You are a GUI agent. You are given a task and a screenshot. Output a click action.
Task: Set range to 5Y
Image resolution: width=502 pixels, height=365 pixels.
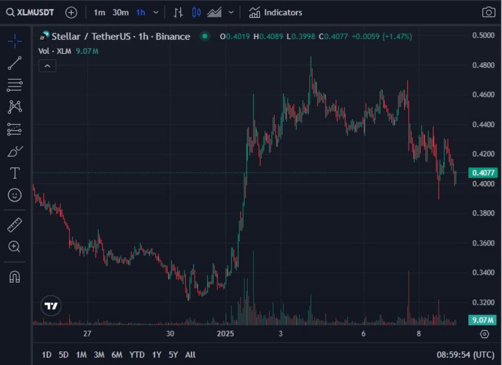(173, 355)
